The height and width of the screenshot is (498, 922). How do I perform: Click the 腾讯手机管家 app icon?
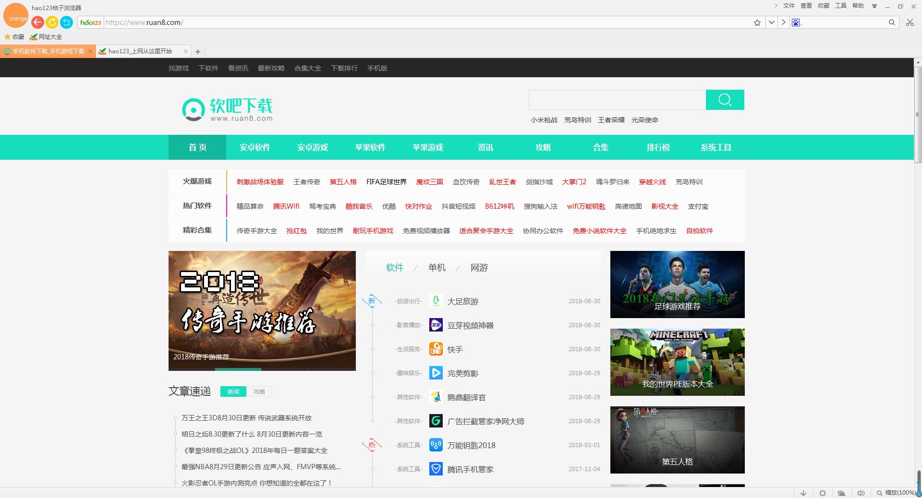[x=436, y=469]
